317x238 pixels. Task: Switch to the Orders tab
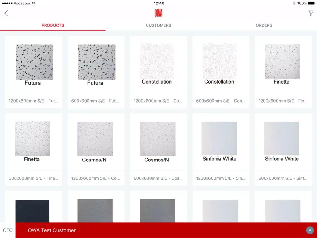click(264, 25)
